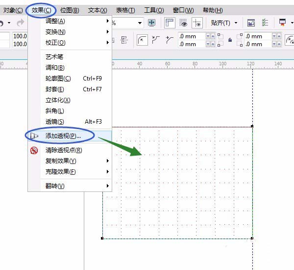Select the scalloped corner icon
294x270 pixels.
pos(155,40)
